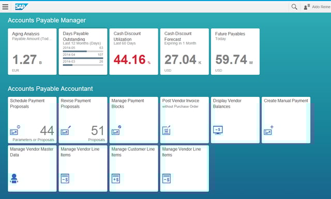
Task: Click 'without Purchase Order' subtitle
Action: 180,106
